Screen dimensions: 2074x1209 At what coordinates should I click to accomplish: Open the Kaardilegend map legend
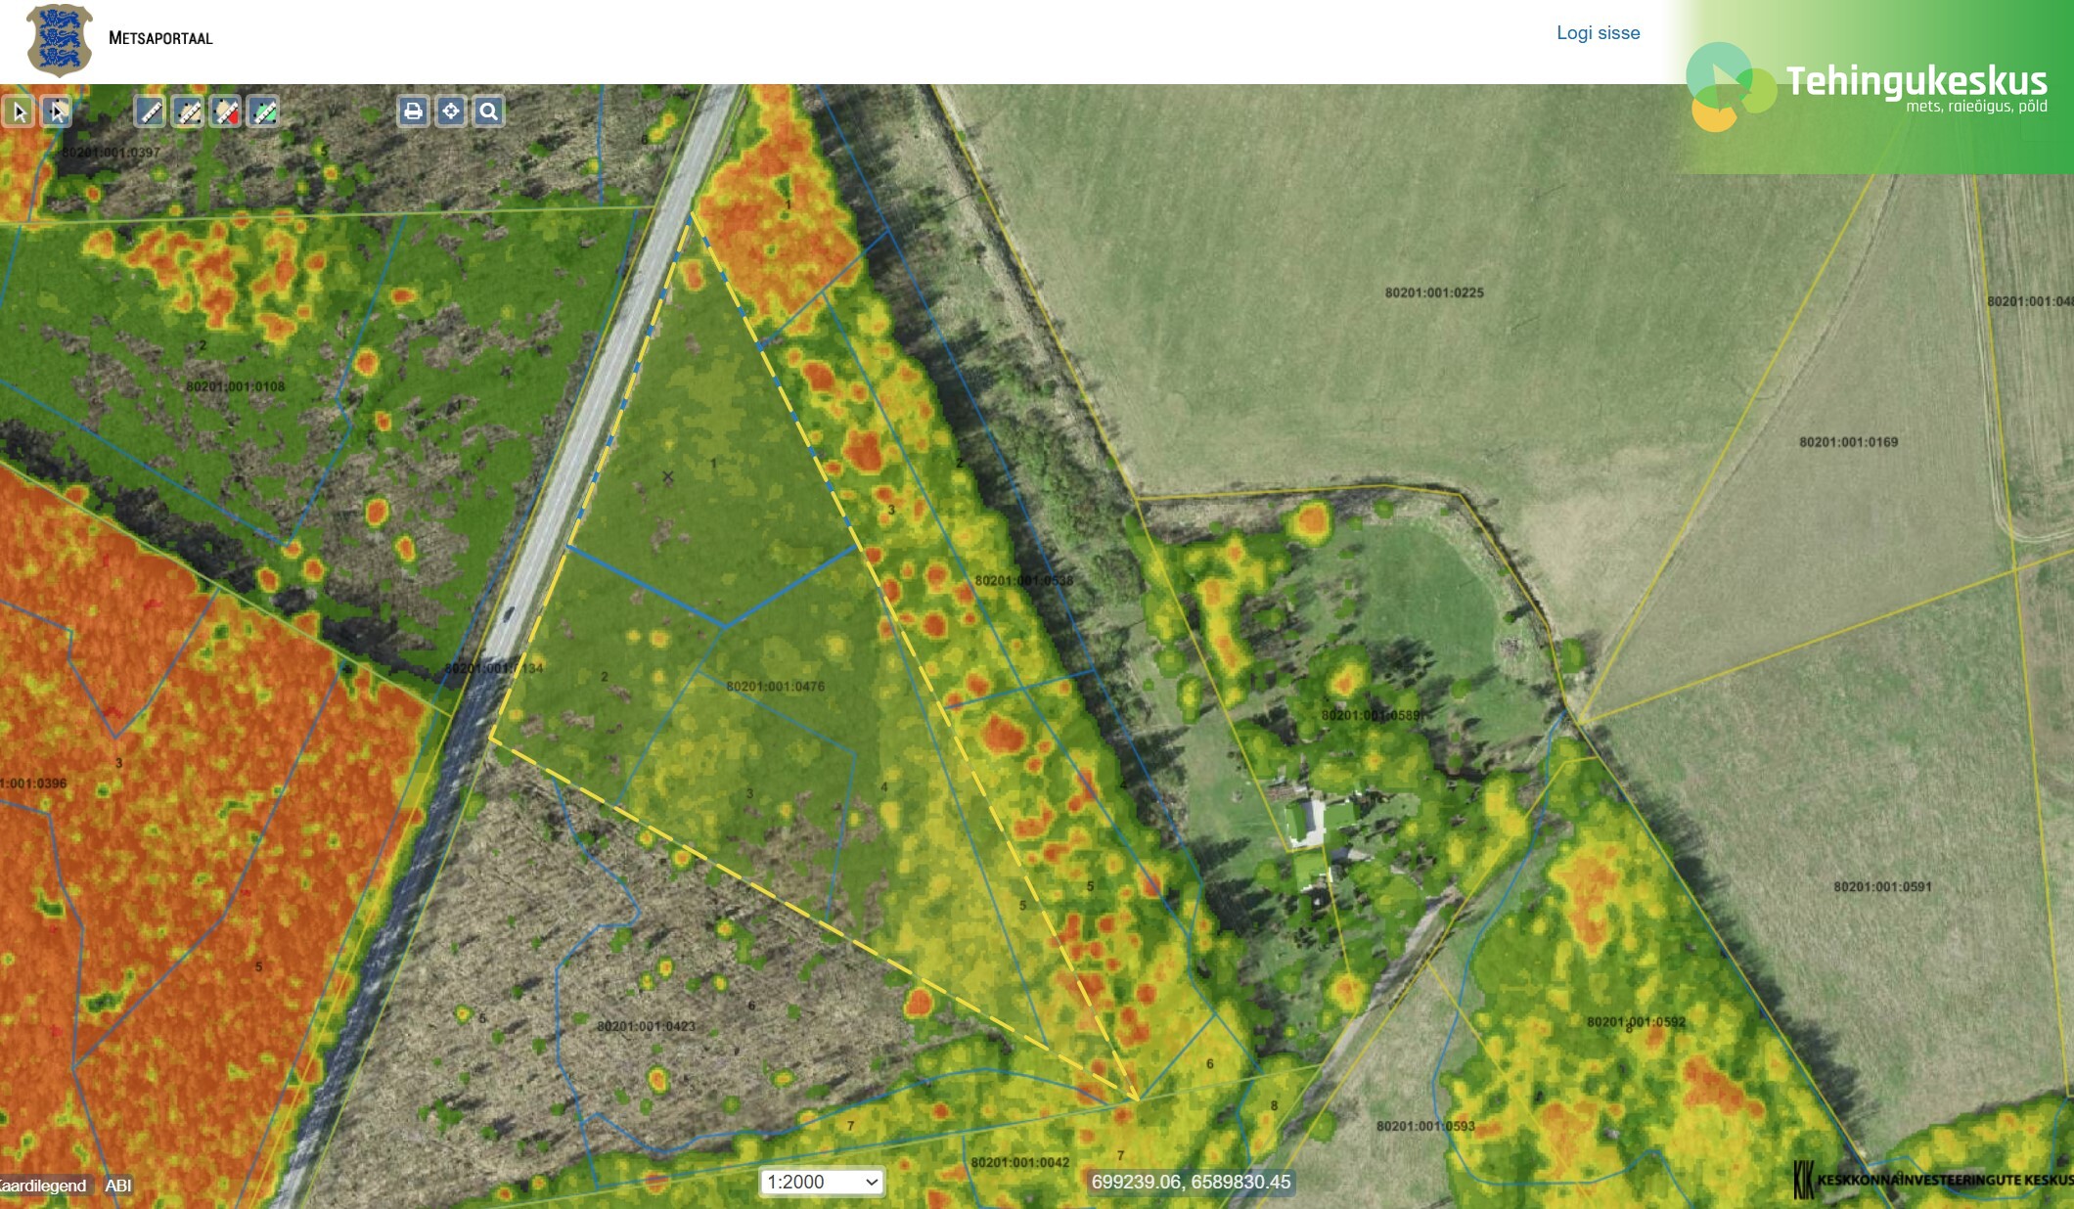pyautogui.click(x=43, y=1186)
